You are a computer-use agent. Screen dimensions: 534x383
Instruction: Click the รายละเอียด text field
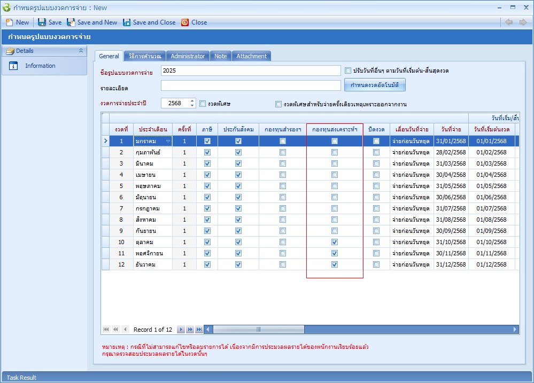coord(250,85)
